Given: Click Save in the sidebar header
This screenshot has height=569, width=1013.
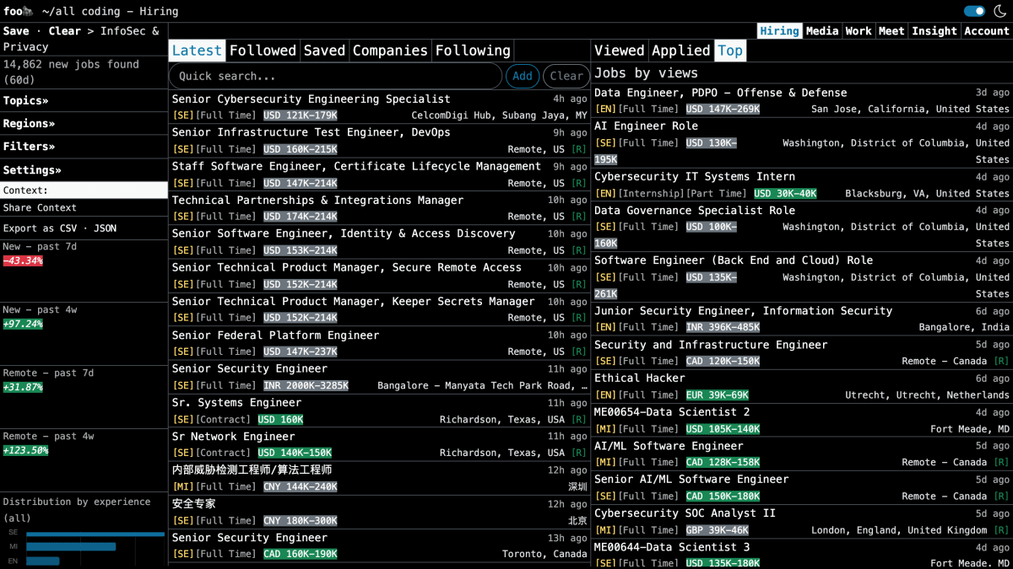Looking at the screenshot, I should pos(16,30).
